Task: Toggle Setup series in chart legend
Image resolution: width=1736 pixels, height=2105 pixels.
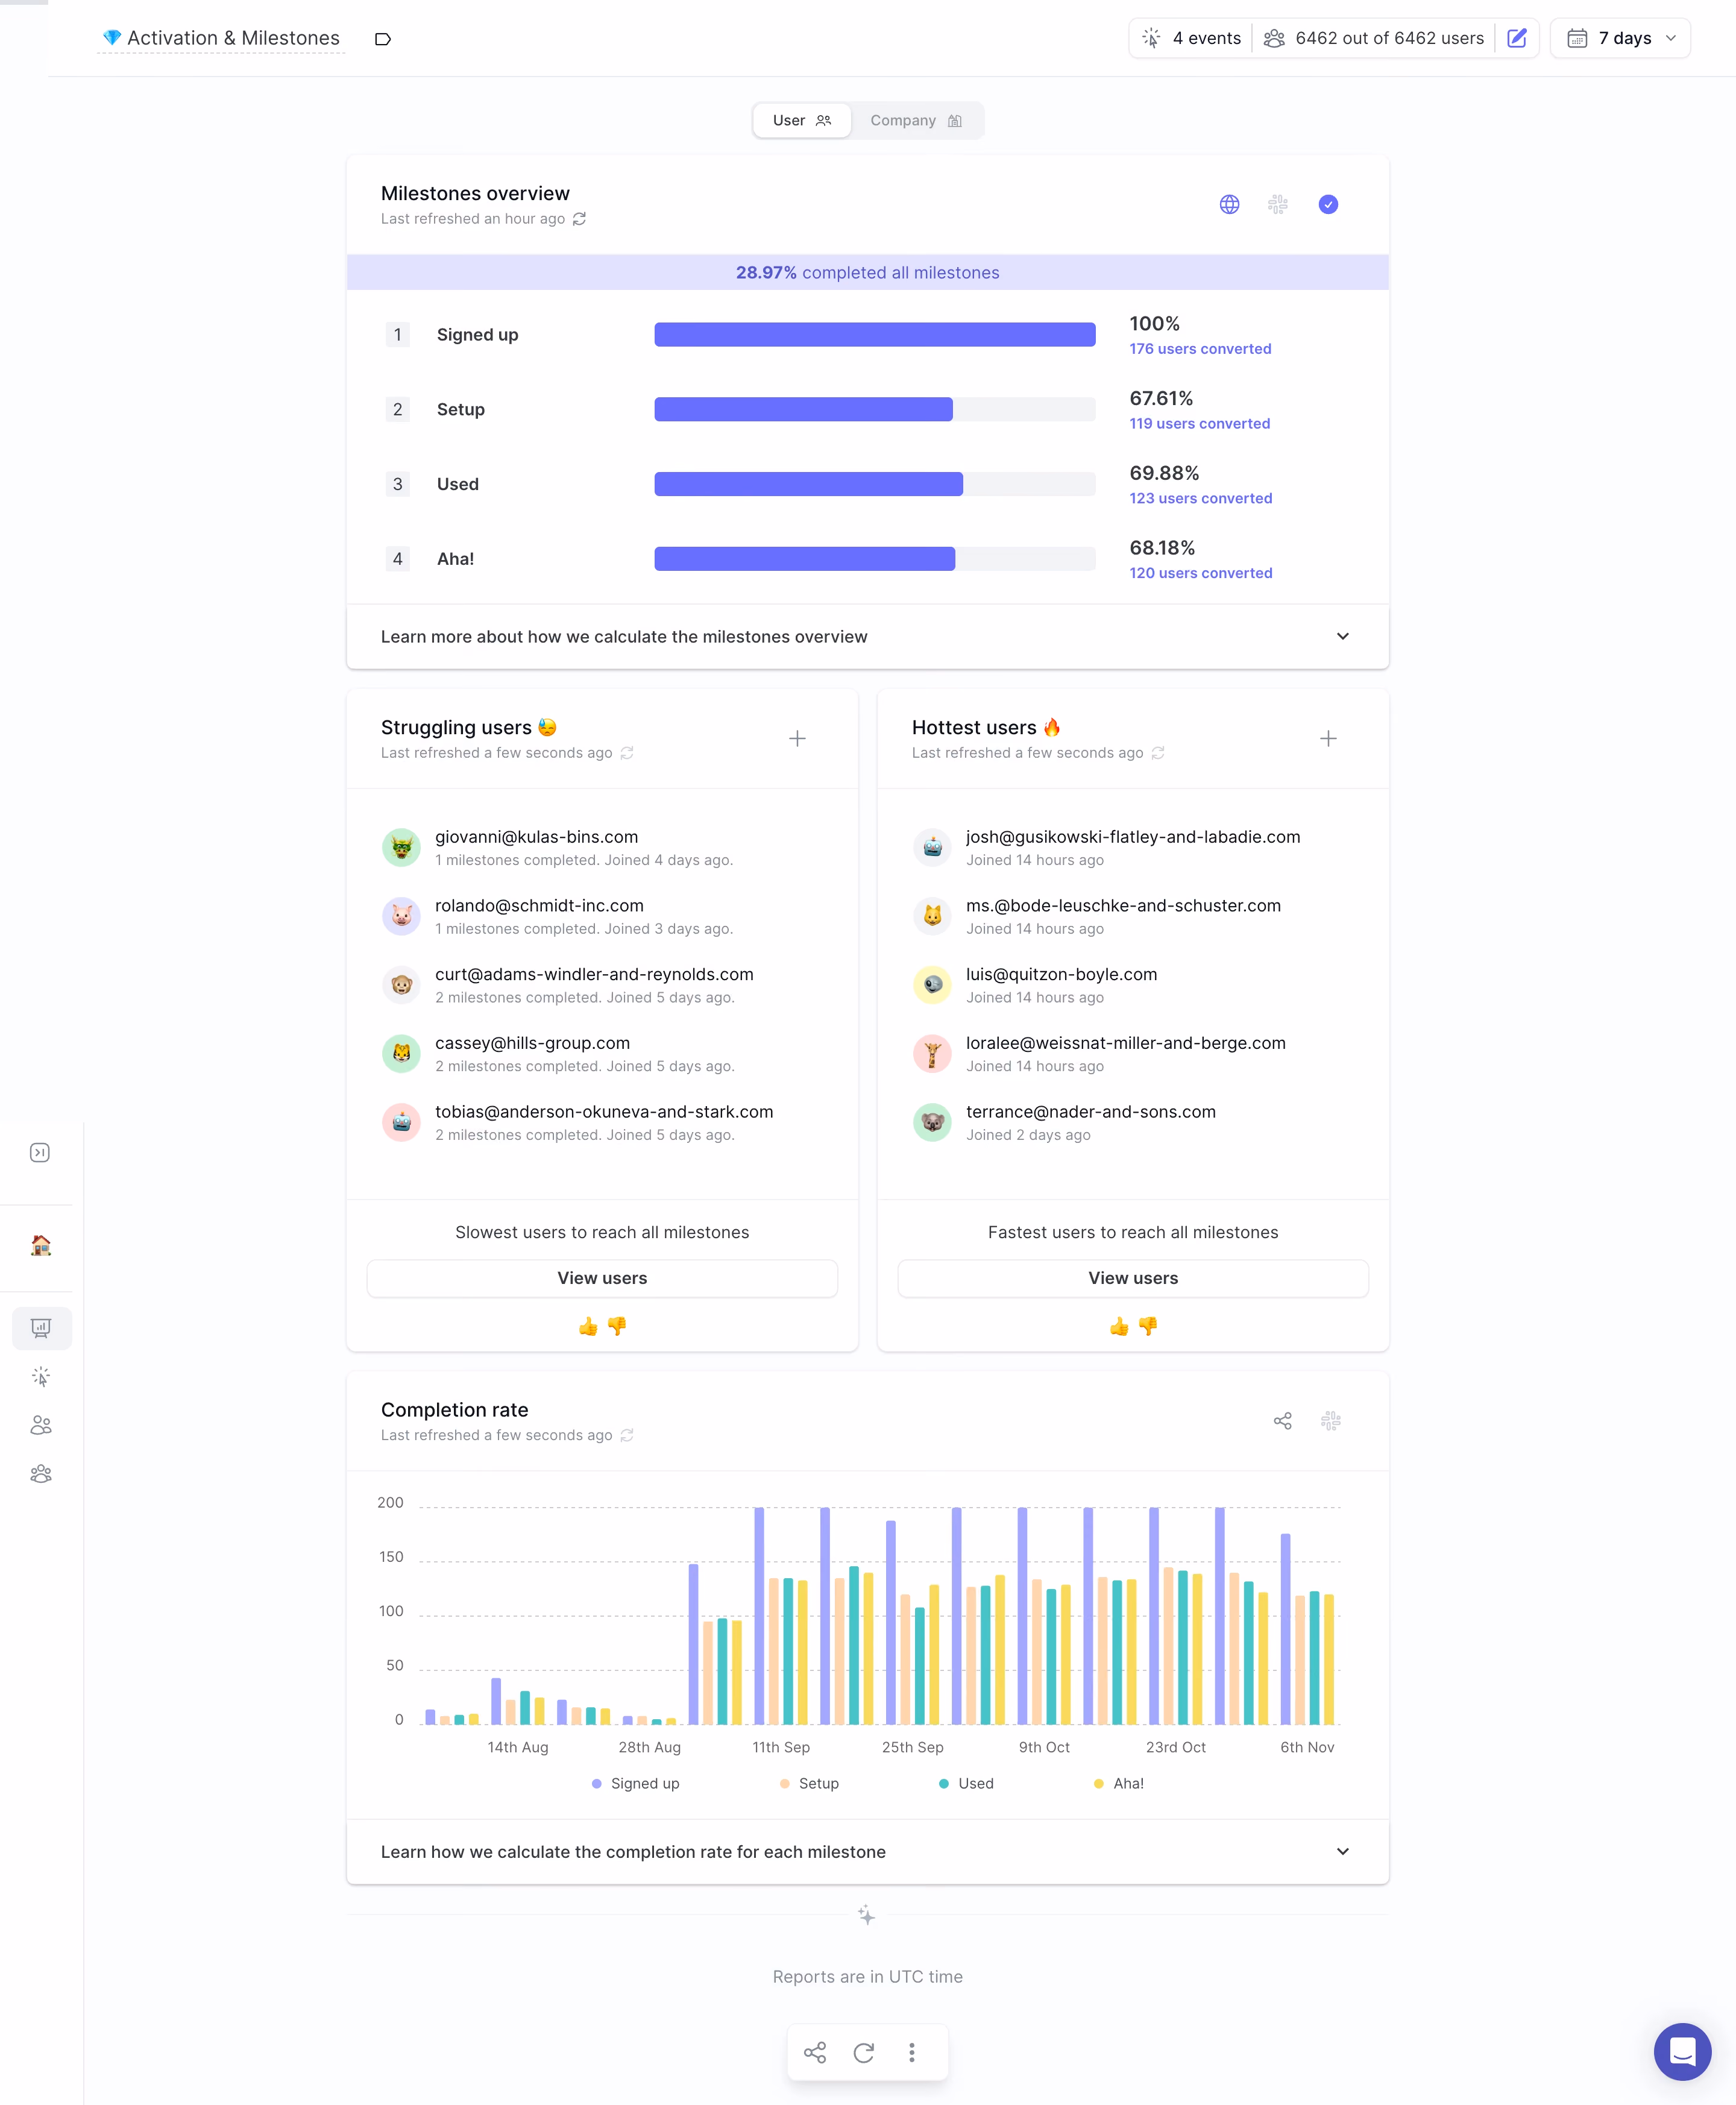Action: coord(809,1784)
